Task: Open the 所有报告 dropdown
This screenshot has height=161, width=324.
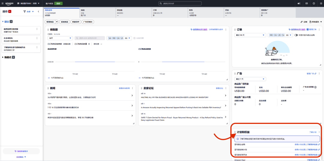Action: click(316, 22)
